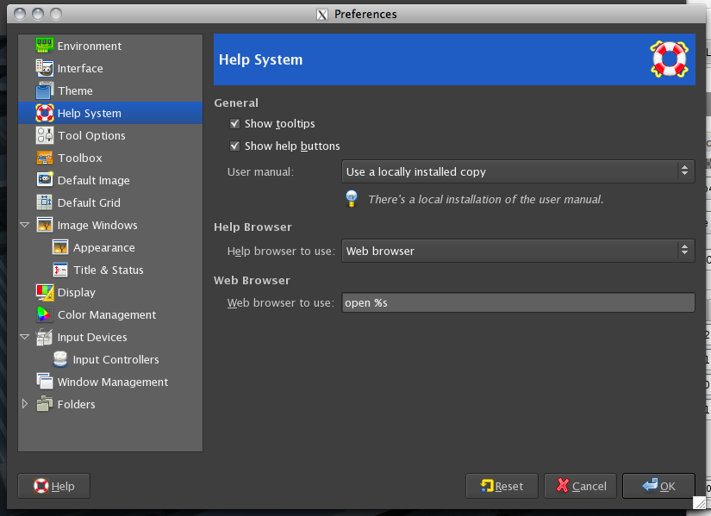Select Title & Status preferences page
711x516 pixels.
point(108,270)
